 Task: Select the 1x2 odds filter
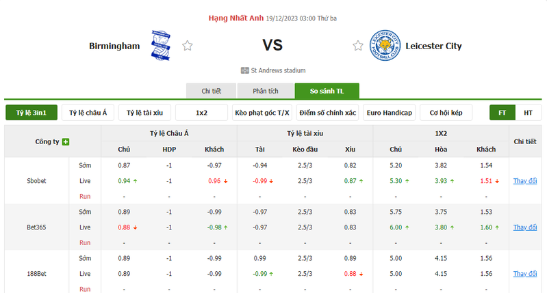coord(202,113)
